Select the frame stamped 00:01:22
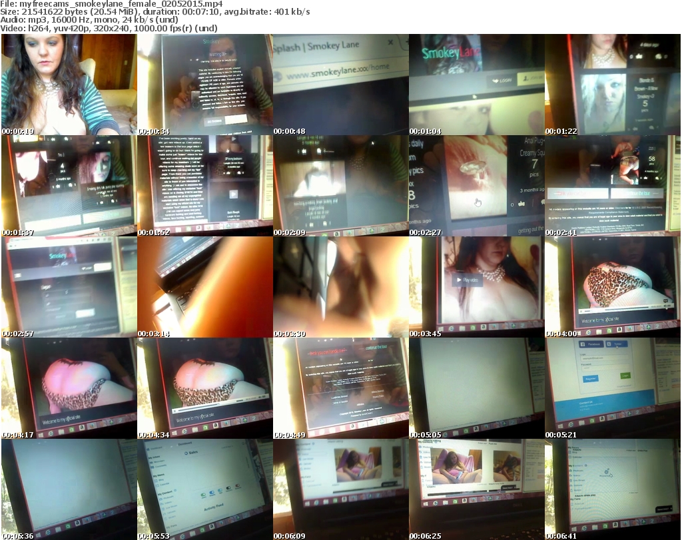Image resolution: width=682 pixels, height=540 pixels. [x=612, y=85]
